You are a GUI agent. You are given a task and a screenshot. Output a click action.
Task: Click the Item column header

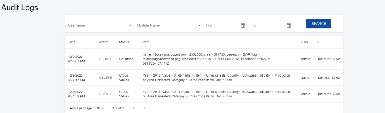click(146, 42)
